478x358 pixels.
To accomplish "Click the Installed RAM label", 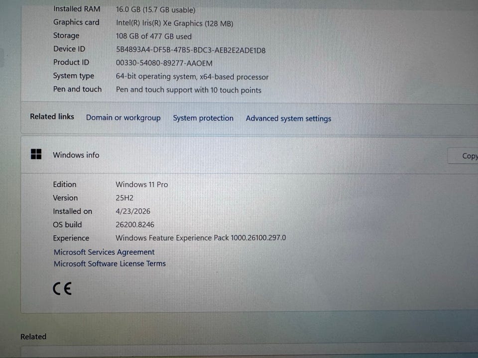I will 77,9.
